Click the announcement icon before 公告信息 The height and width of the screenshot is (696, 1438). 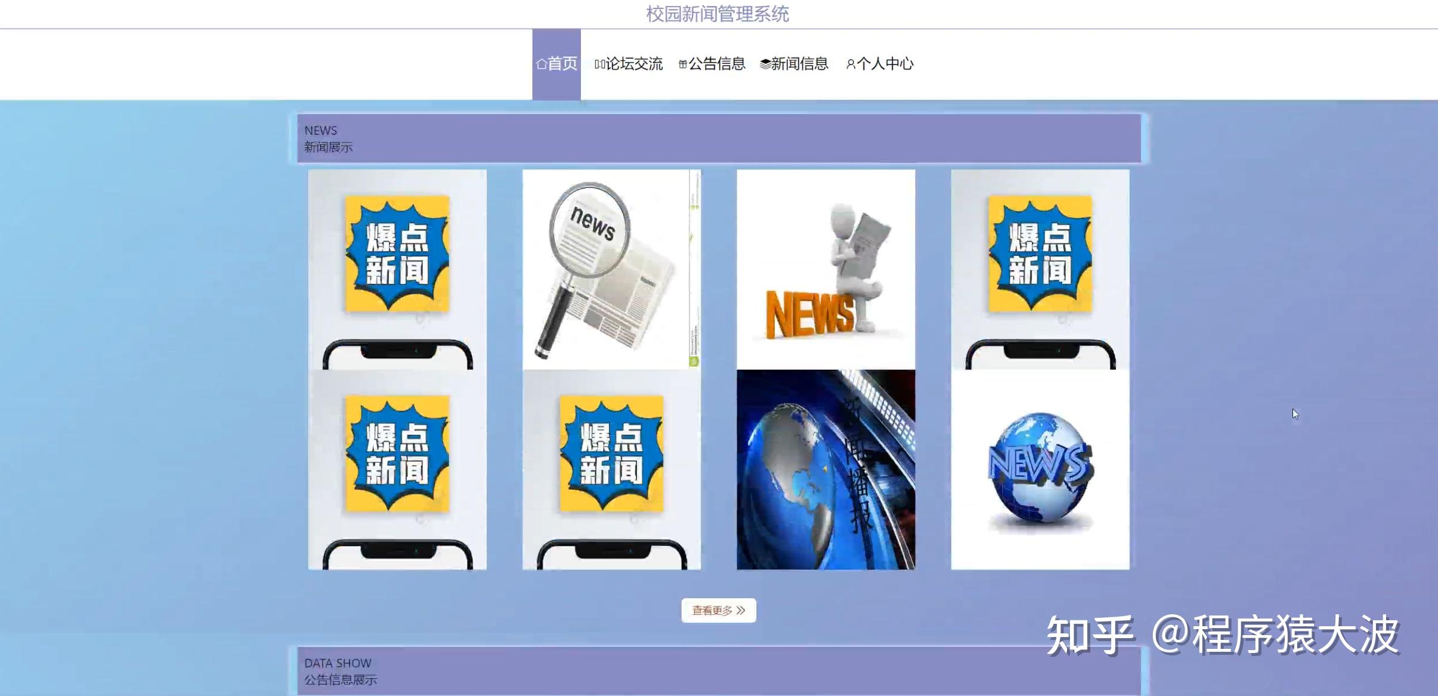tap(684, 63)
